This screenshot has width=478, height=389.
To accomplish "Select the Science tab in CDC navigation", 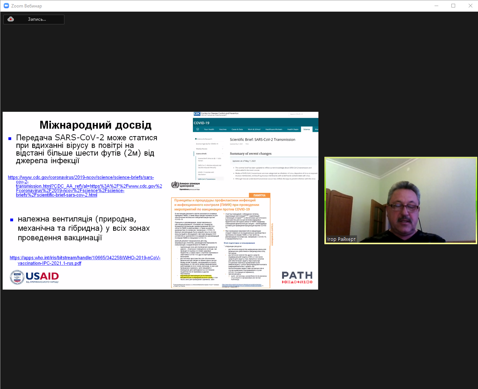I will tap(306, 129).
